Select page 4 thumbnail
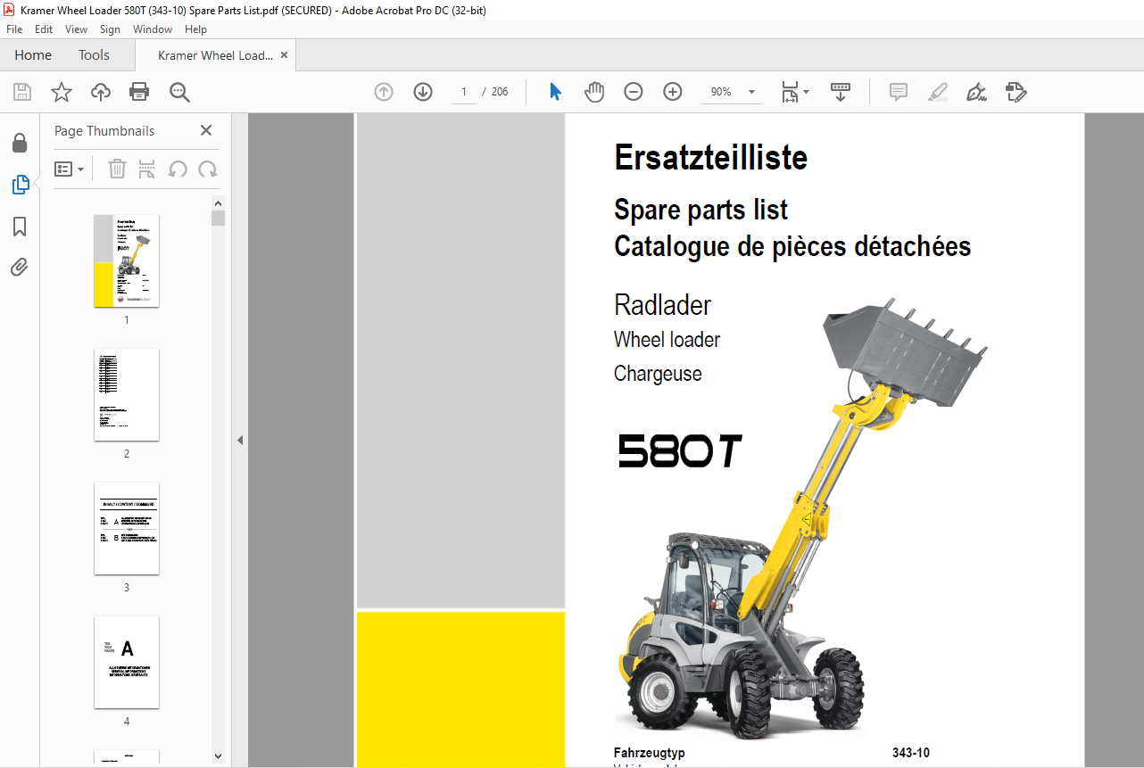1144x768 pixels. (127, 662)
